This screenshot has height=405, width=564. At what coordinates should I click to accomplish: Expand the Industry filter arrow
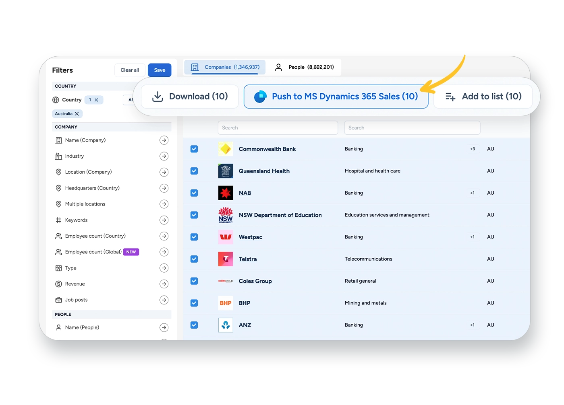click(164, 156)
